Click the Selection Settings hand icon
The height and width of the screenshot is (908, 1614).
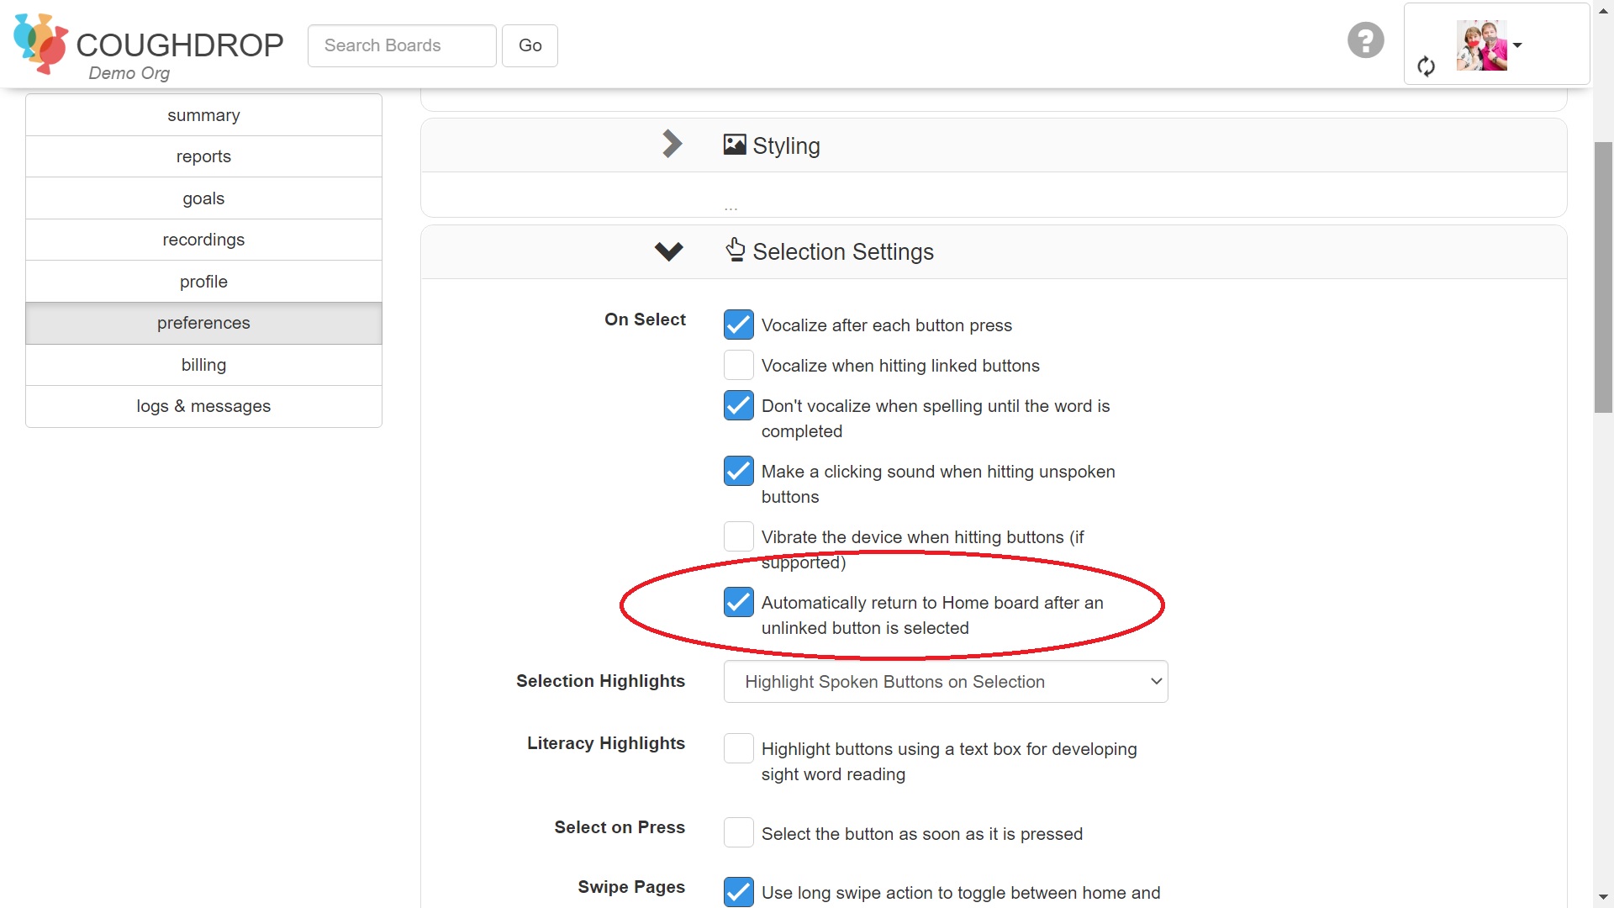click(736, 250)
